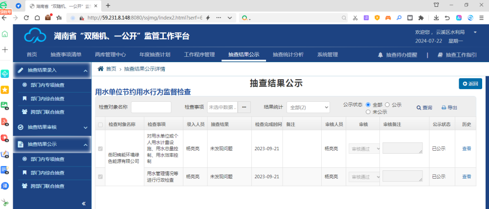
Task: Click 查询 search button
Action: click(x=424, y=108)
